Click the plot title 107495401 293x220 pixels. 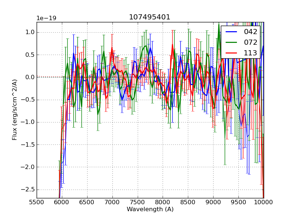click(149, 17)
